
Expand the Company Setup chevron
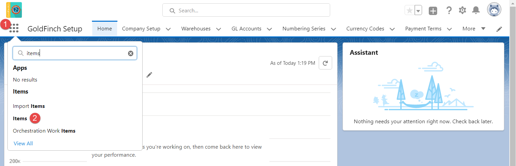tap(168, 29)
